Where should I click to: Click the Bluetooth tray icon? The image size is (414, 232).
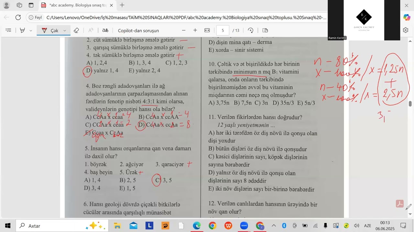coord(284,226)
